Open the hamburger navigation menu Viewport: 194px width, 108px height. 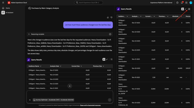click(3, 3)
